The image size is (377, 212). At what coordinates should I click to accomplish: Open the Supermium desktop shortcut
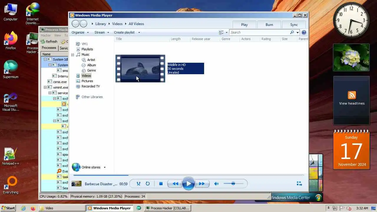[11, 69]
